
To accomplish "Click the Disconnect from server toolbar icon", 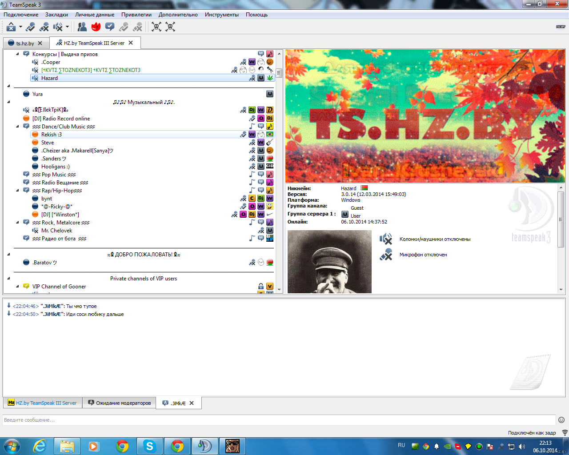I will tap(11, 27).
